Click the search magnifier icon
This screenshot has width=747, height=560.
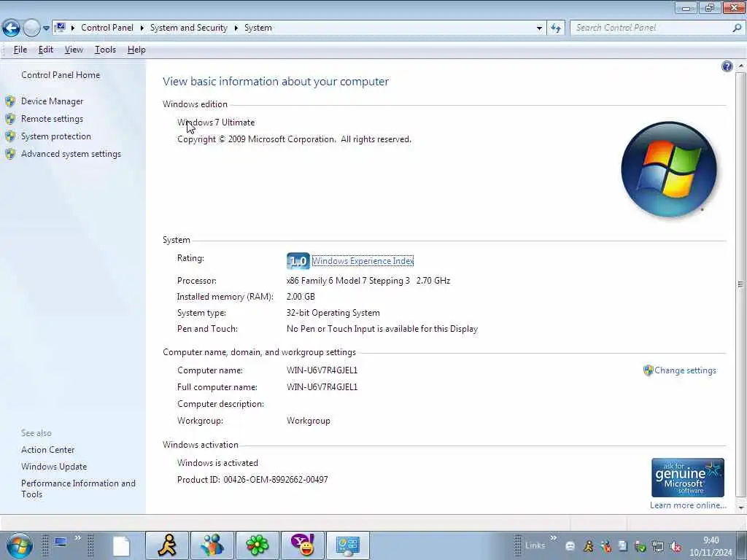[737, 28]
